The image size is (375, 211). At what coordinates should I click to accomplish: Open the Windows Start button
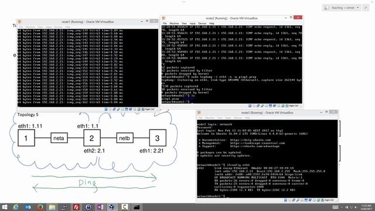[x=4, y=207]
